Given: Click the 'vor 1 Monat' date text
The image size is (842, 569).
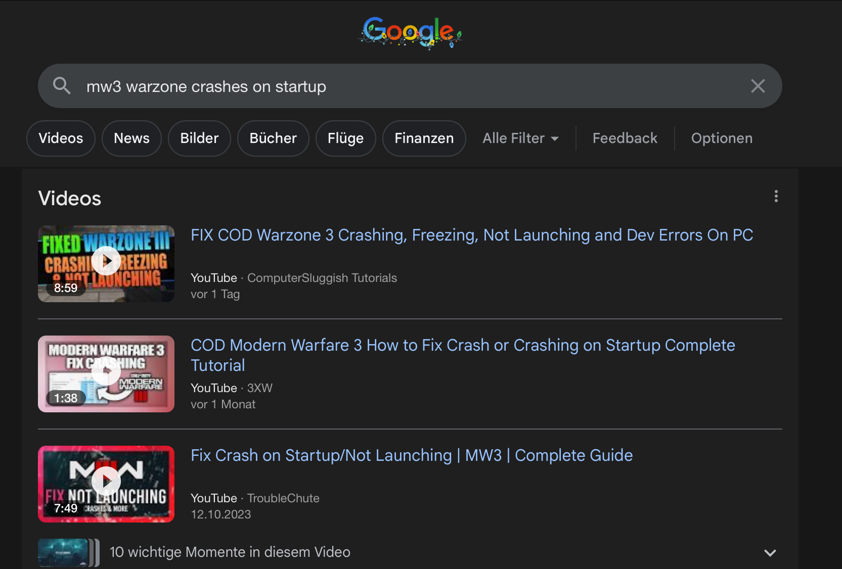Looking at the screenshot, I should pyautogui.click(x=223, y=404).
